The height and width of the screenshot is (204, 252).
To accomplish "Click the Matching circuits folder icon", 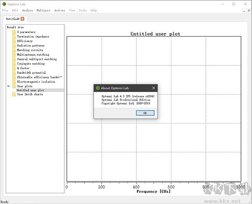I will tap(14, 50).
